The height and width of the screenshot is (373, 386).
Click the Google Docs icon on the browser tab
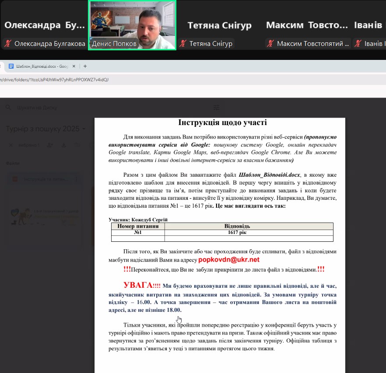(x=11, y=66)
